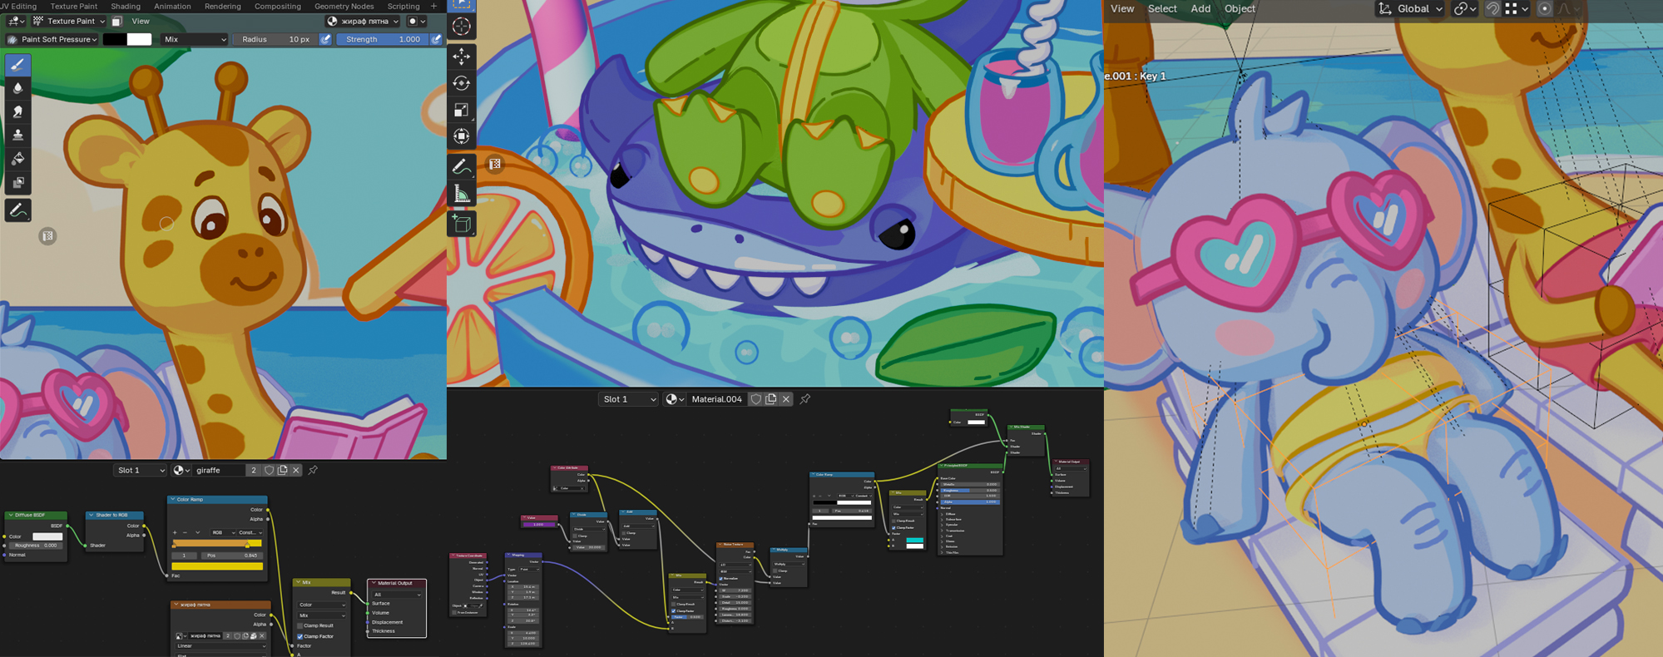The width and height of the screenshot is (1663, 657).
Task: Unlink the giraffe material with X button
Action: click(x=295, y=471)
